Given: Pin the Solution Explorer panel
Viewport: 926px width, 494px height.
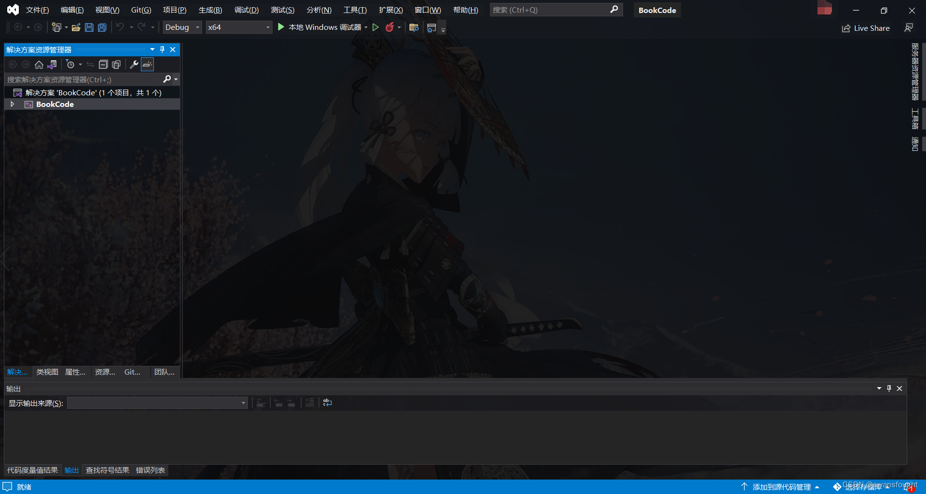Looking at the screenshot, I should pyautogui.click(x=163, y=49).
